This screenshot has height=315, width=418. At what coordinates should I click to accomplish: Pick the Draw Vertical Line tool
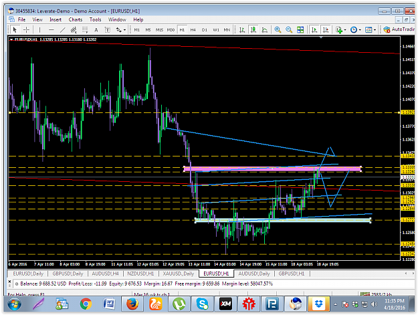point(39,30)
